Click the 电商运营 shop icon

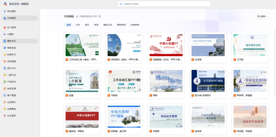click(5, 88)
